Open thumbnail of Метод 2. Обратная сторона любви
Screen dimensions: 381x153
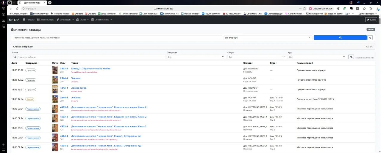click(55, 70)
